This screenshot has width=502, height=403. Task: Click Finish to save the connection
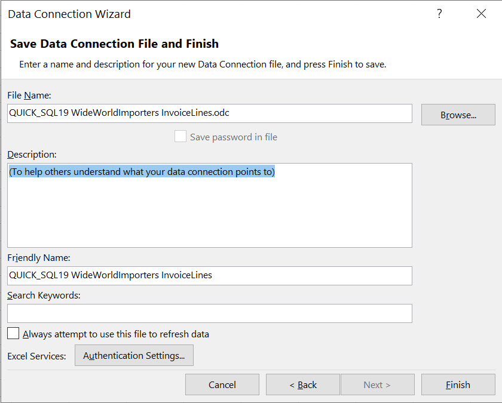pos(458,384)
